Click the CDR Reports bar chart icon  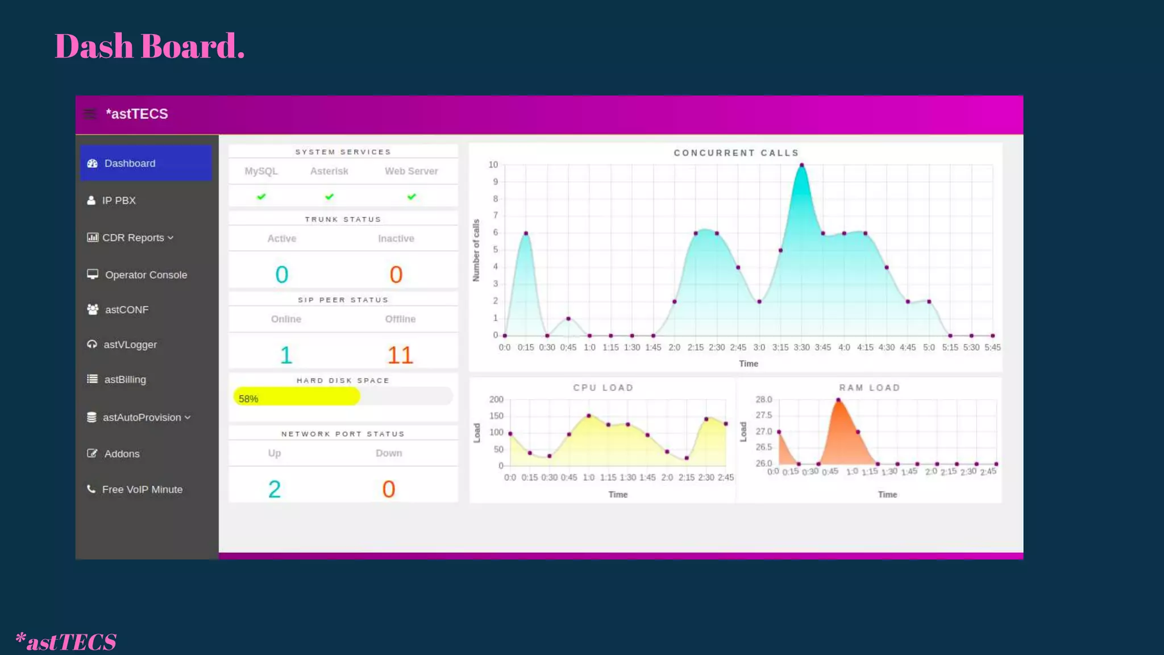pyautogui.click(x=92, y=238)
